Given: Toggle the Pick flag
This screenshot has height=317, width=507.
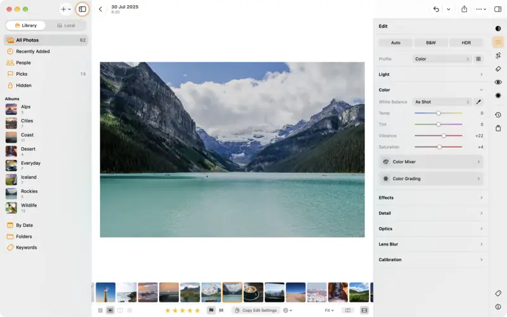Looking at the screenshot, I should coord(211,310).
